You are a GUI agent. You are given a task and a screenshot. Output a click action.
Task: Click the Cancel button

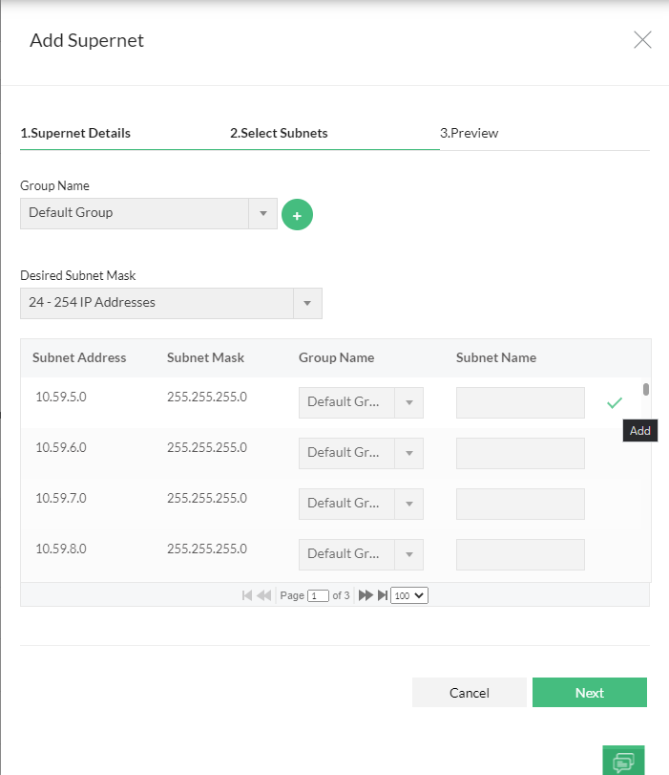pyautogui.click(x=469, y=693)
